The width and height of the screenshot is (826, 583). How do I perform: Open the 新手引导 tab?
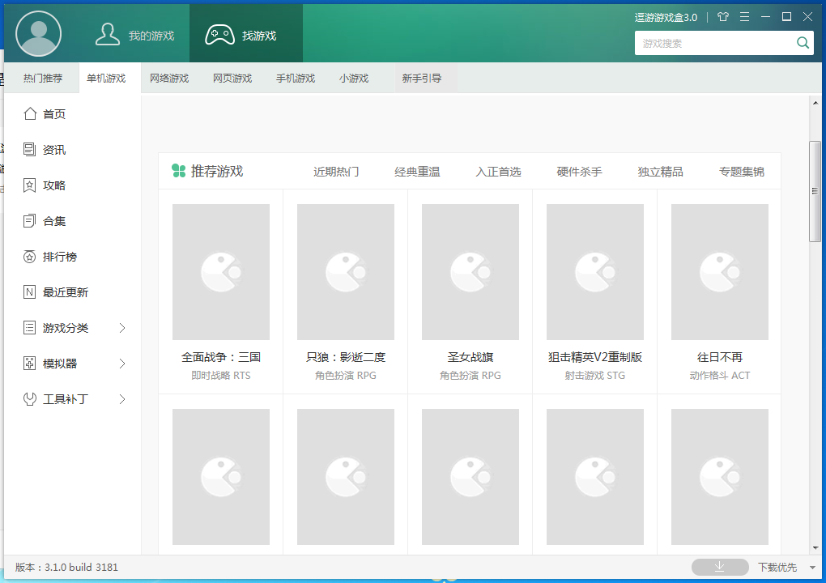pos(422,79)
